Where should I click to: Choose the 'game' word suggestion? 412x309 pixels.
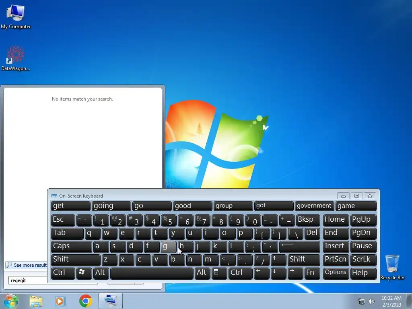[356, 206]
